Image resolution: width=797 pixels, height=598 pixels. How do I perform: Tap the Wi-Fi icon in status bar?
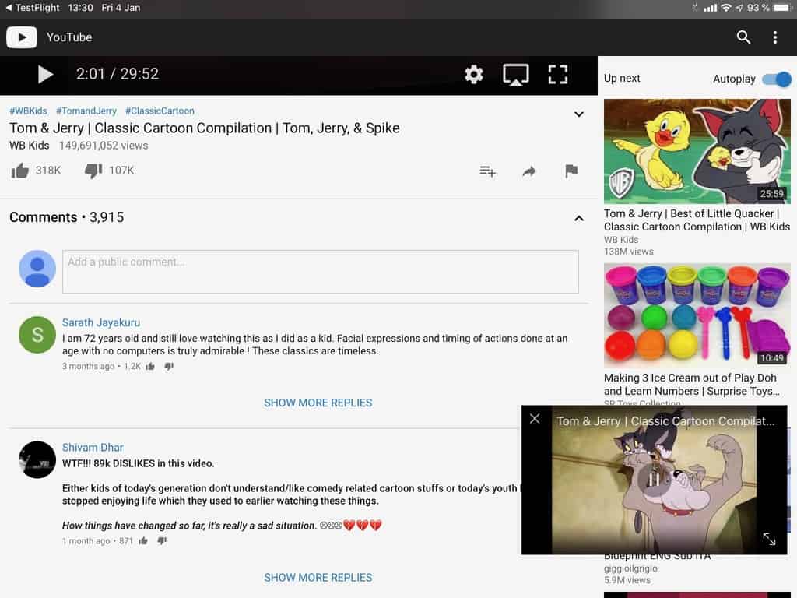pyautogui.click(x=726, y=8)
